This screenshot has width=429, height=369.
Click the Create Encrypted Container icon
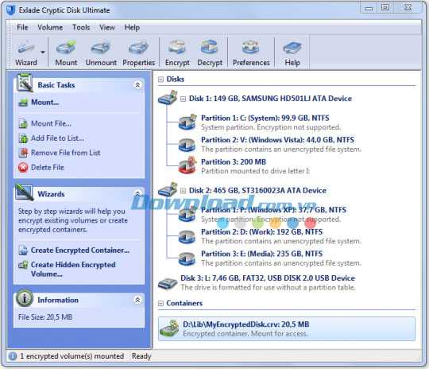click(x=23, y=251)
